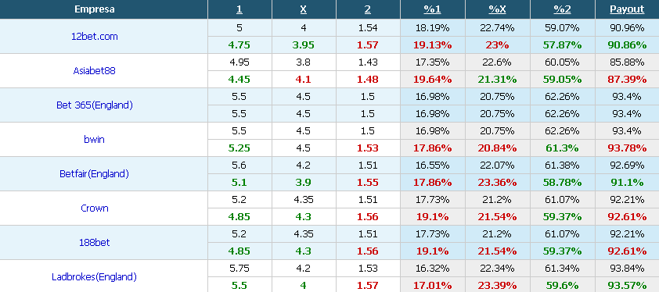The height and width of the screenshot is (292, 659).
Task: Click Ladbrokes opening home odds 5.75
Action: coord(239,268)
